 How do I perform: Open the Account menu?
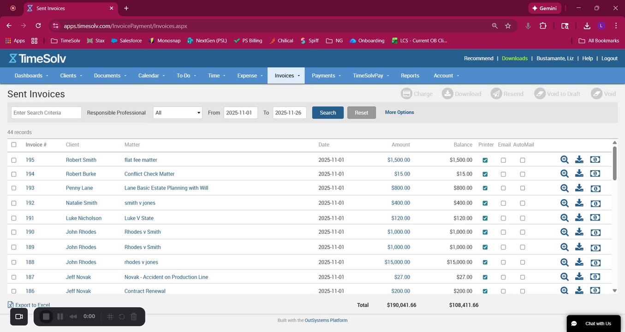tap(446, 76)
